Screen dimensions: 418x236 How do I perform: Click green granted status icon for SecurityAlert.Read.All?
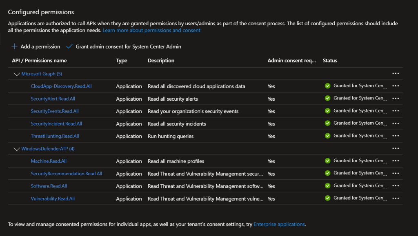327,98
